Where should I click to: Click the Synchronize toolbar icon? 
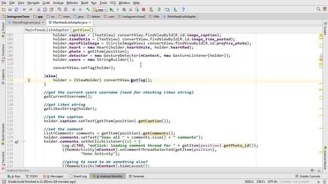point(16,10)
